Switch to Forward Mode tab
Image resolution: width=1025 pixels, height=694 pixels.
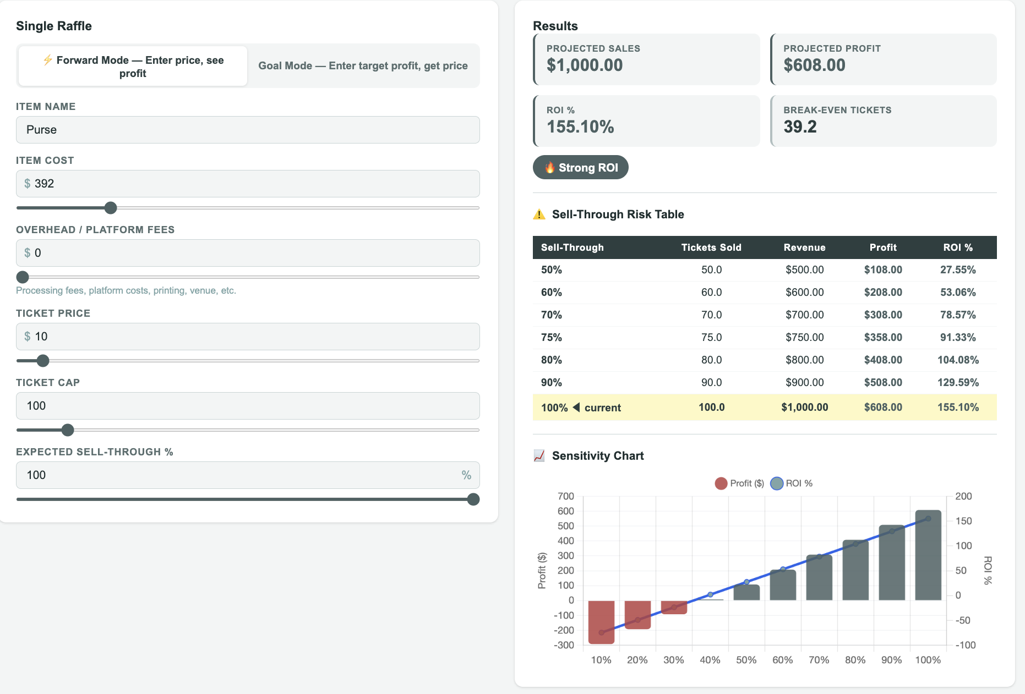point(133,66)
